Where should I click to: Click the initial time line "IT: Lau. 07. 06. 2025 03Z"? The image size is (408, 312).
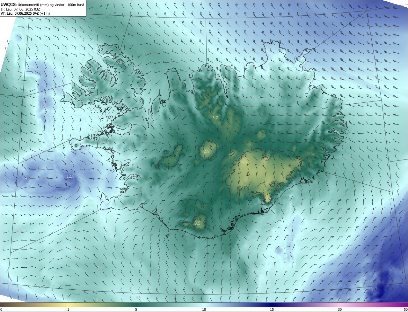coord(20,9)
